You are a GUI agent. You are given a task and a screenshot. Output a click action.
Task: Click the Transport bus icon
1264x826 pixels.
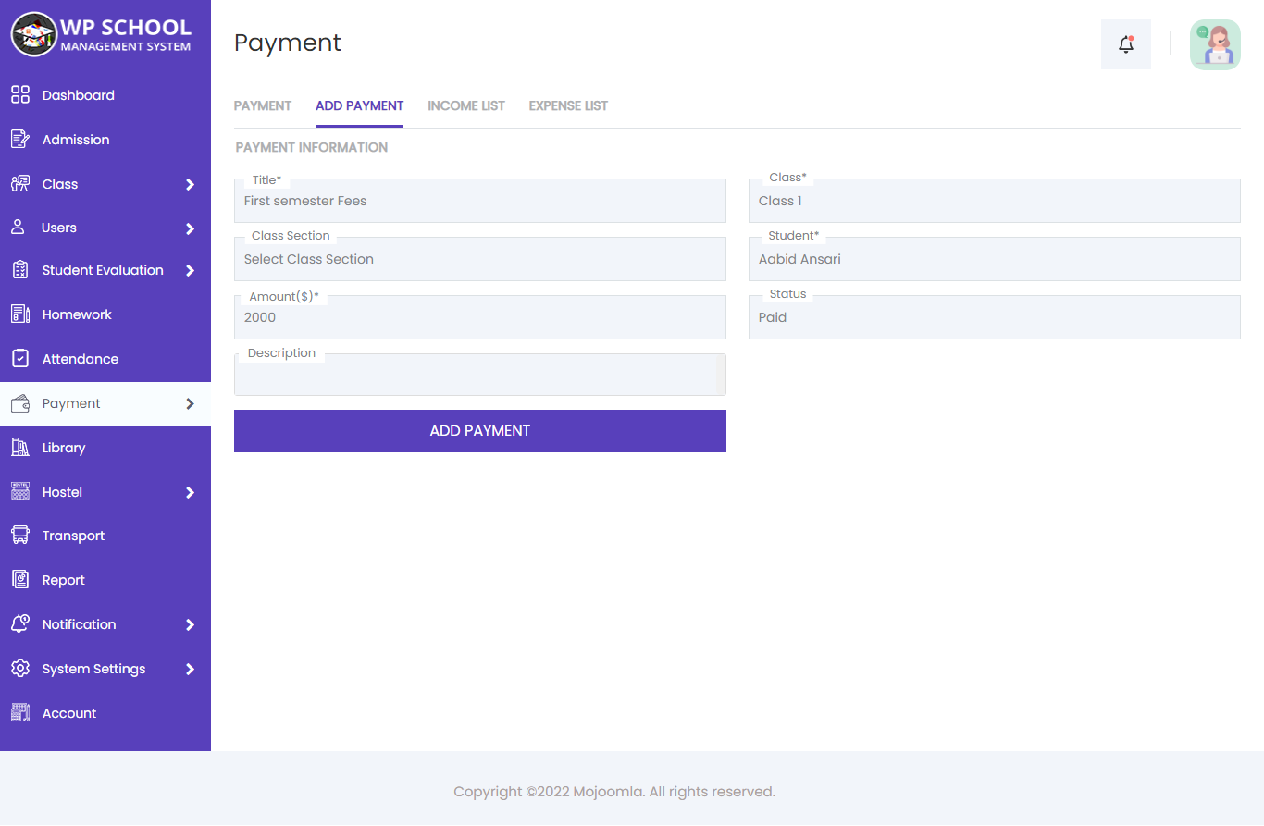point(19,535)
